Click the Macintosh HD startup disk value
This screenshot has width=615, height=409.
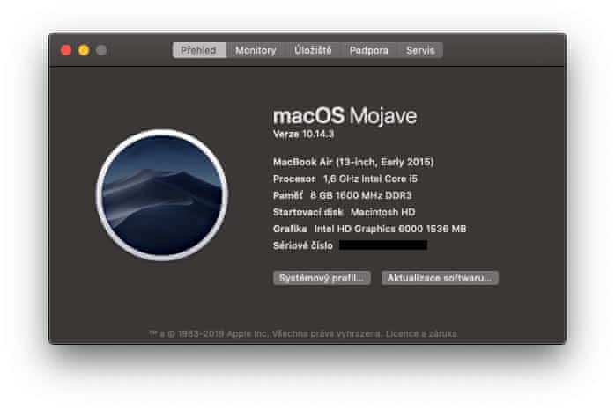tap(382, 212)
